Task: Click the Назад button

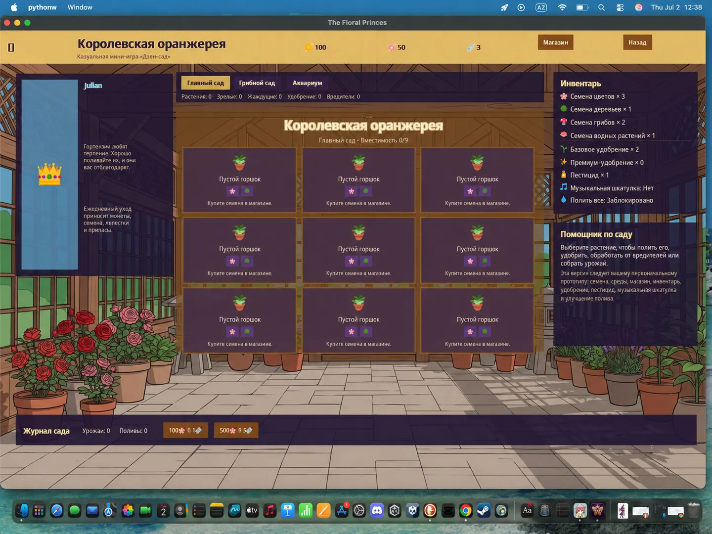Action: coord(637,43)
